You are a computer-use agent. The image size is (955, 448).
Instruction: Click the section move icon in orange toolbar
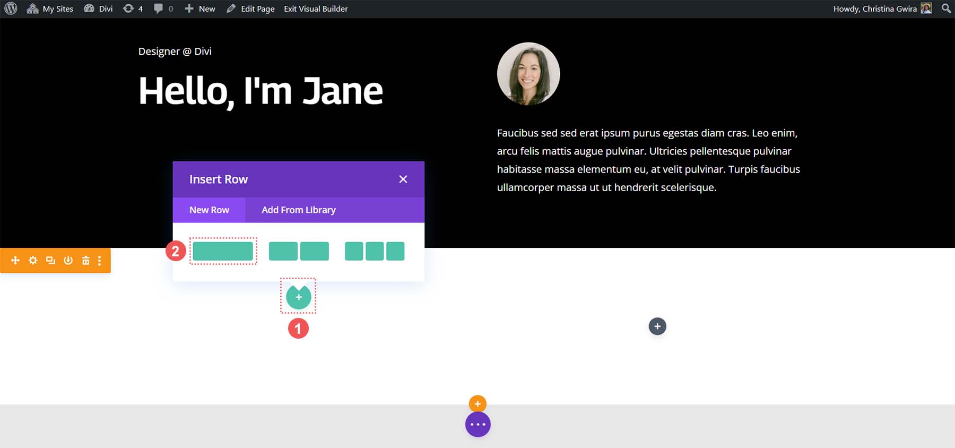pyautogui.click(x=15, y=261)
